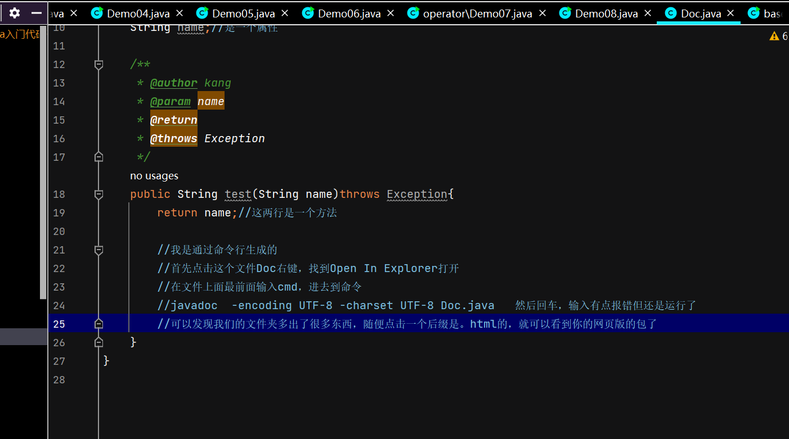The width and height of the screenshot is (789, 439).
Task: Click the underlined @author tag link
Action: (x=174, y=83)
